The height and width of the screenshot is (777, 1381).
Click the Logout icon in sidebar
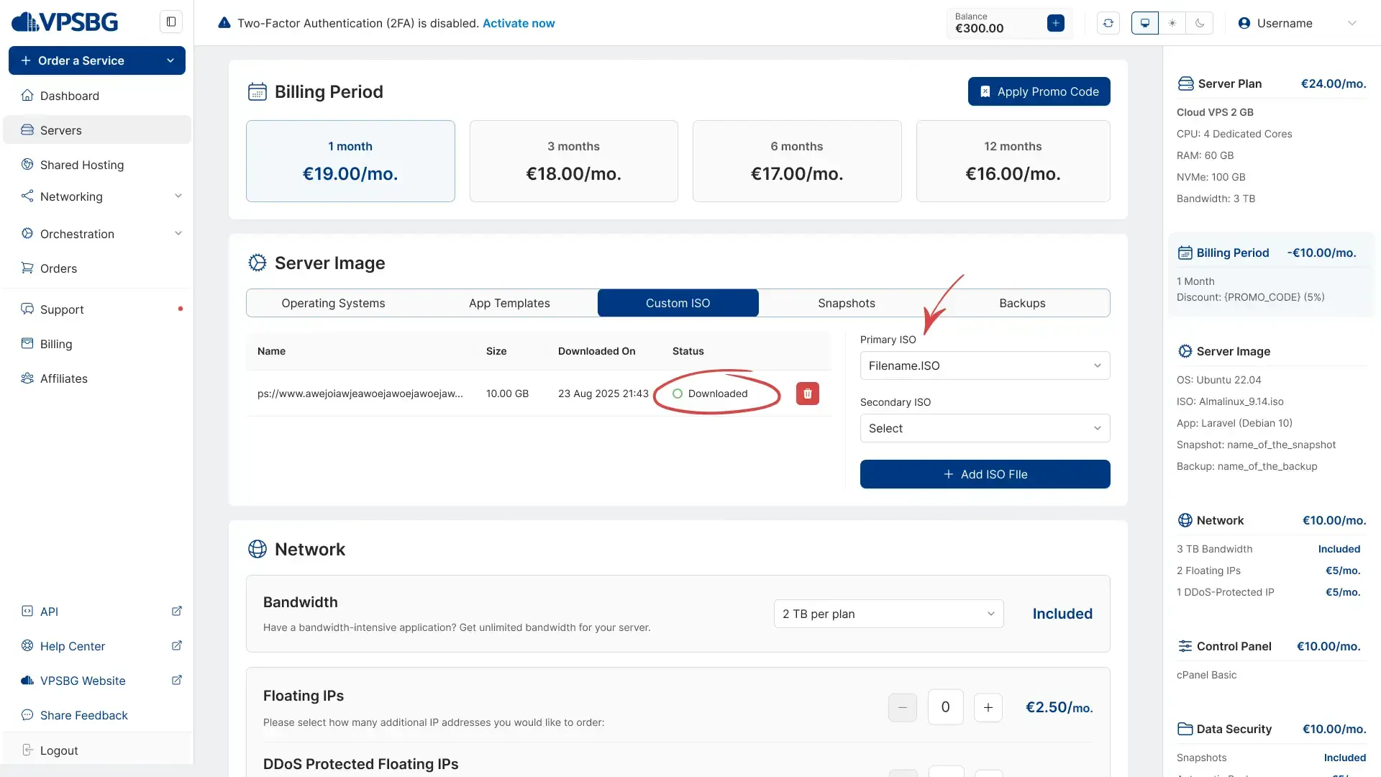point(27,750)
